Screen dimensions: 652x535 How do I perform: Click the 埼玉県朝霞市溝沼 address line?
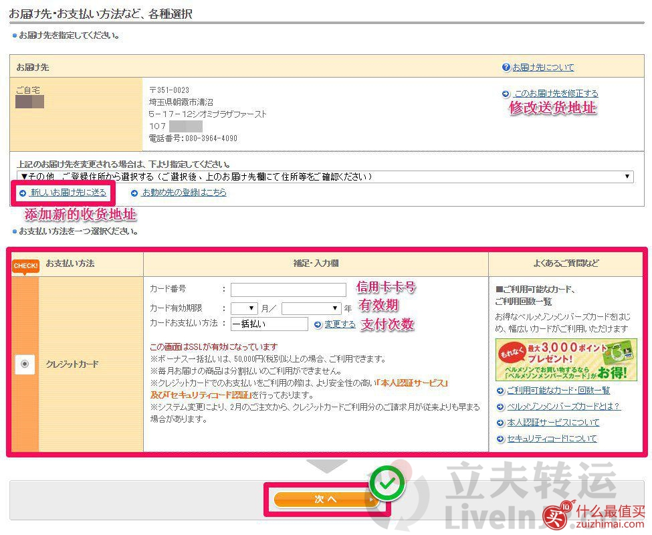click(181, 102)
